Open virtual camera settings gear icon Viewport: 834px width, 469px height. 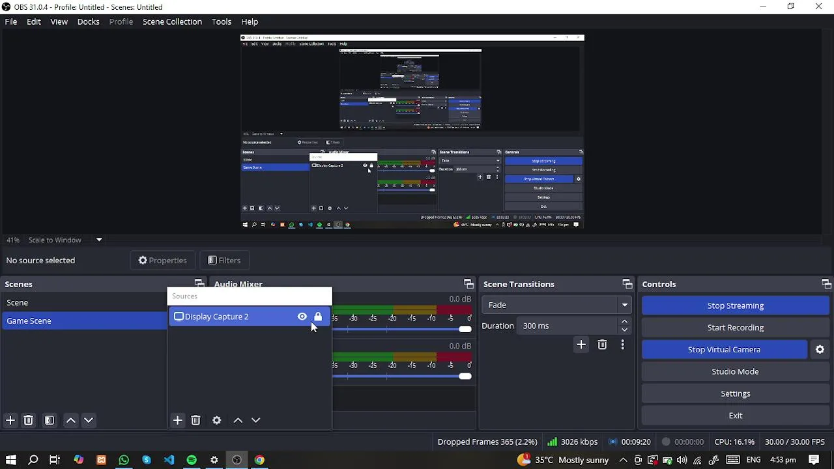[820, 350]
